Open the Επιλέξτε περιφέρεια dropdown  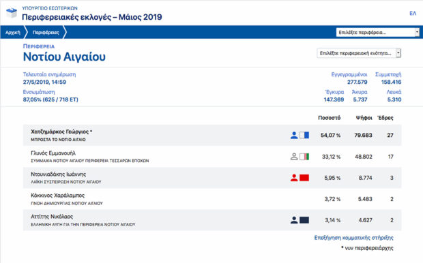pyautogui.click(x=378, y=32)
